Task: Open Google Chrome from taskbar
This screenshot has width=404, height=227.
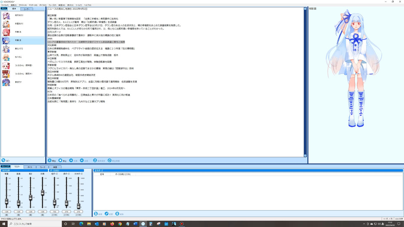Action: point(120,224)
